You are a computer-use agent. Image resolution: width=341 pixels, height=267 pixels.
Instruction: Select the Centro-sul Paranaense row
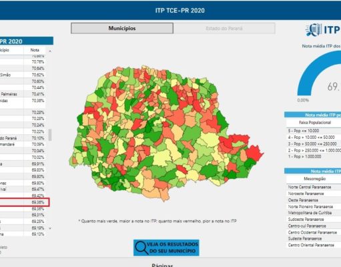click(314, 226)
